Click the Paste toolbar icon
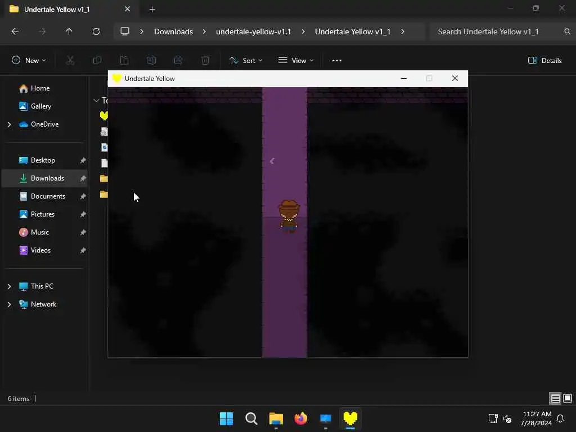The height and width of the screenshot is (432, 576). [124, 61]
